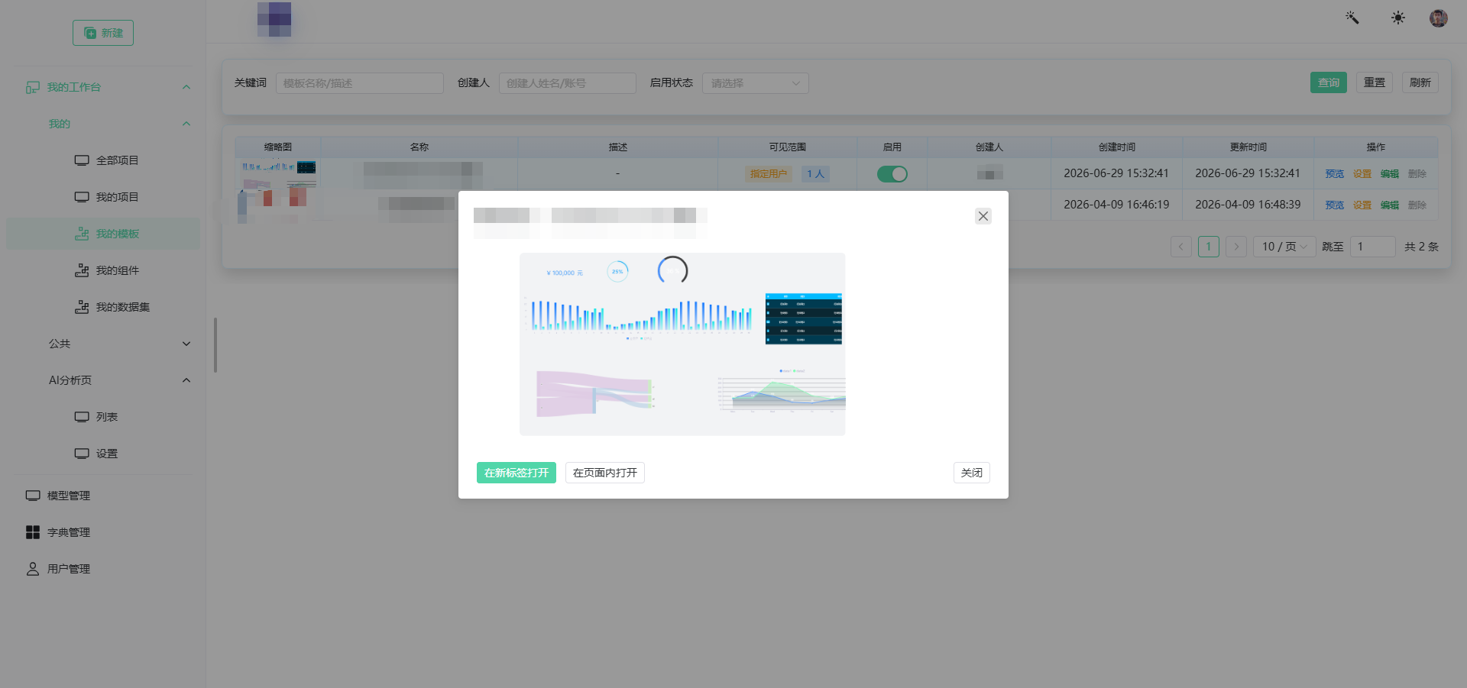Focus the 跳至 page jump input
Viewport: 1467px width, 688px height.
click(x=1373, y=247)
